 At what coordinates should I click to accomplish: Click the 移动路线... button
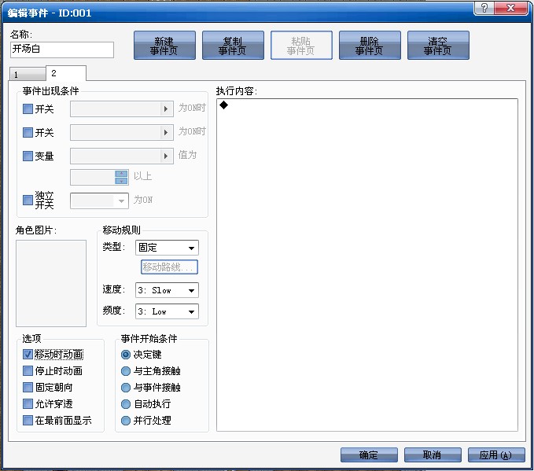(x=169, y=267)
